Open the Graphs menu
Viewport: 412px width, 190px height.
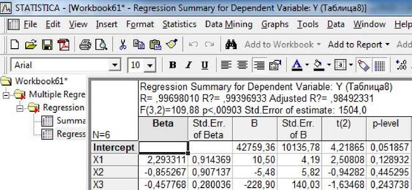click(x=275, y=25)
